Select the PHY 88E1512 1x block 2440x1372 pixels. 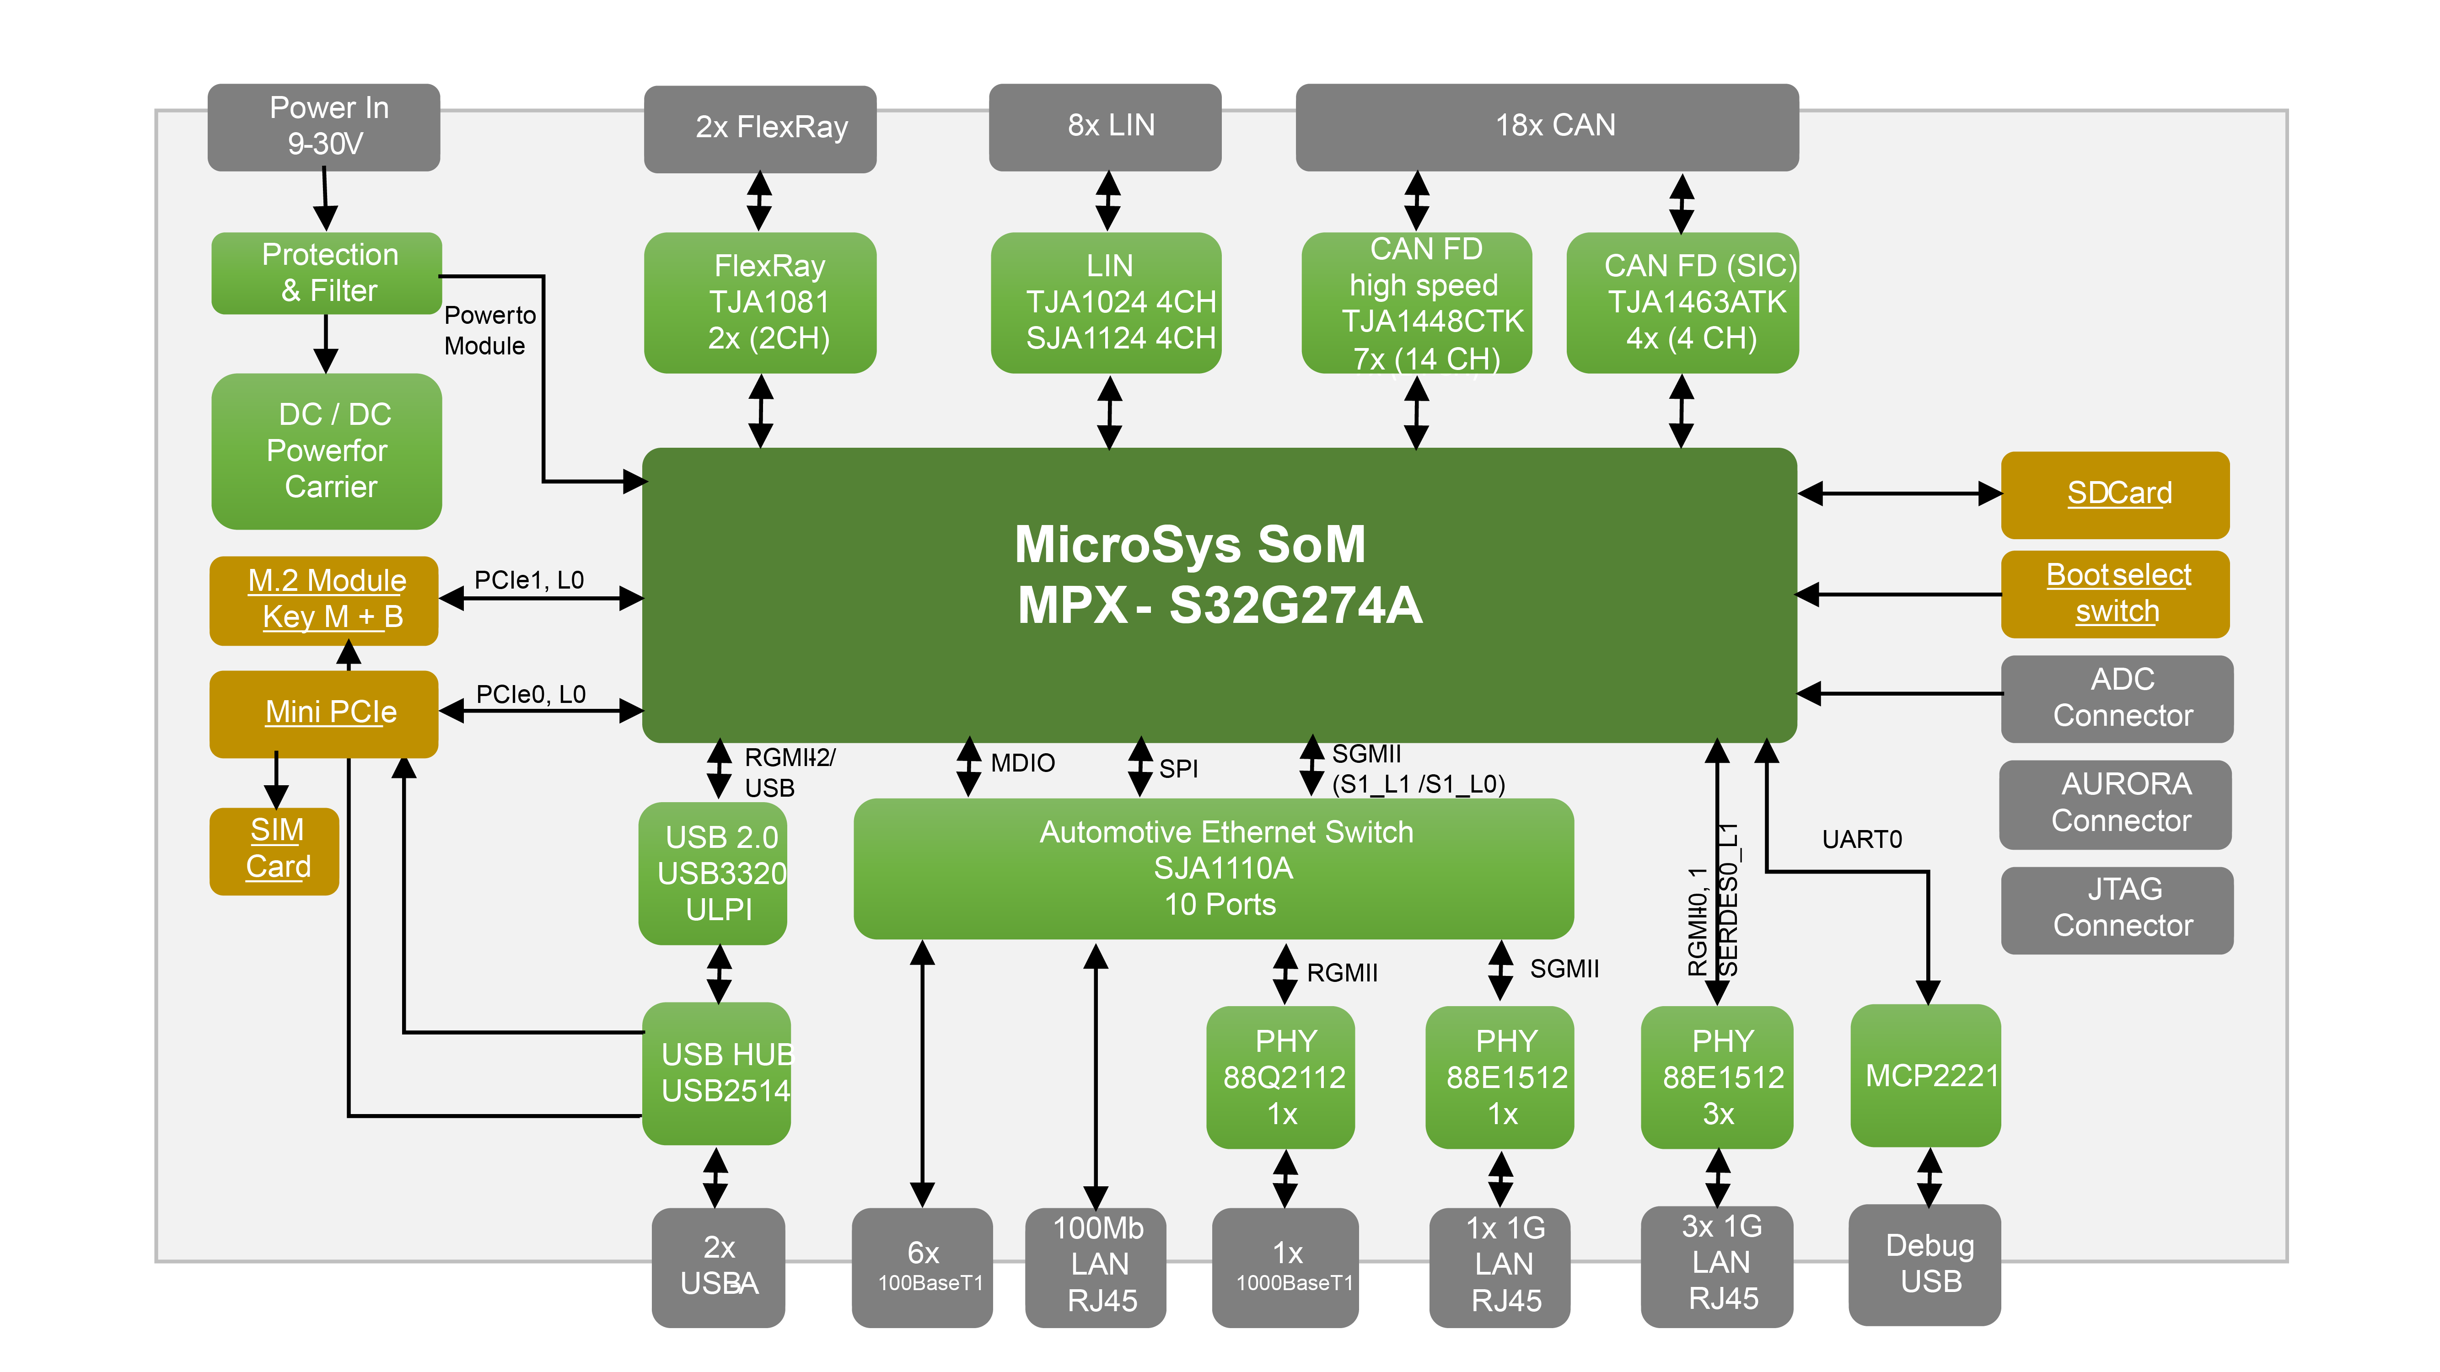click(1499, 1077)
